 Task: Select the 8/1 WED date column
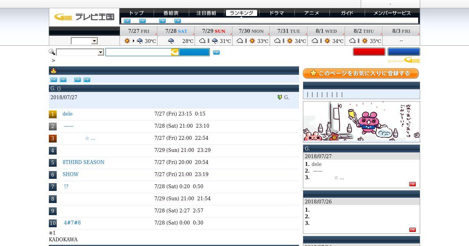[x=326, y=31]
